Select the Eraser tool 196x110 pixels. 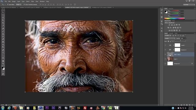tap(3, 39)
